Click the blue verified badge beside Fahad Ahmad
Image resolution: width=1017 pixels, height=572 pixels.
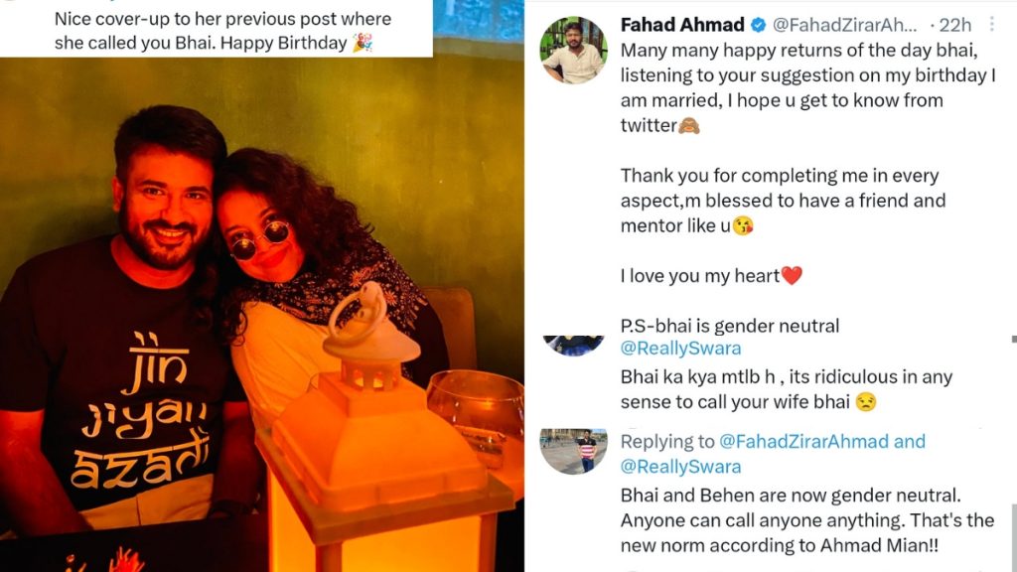pyautogui.click(x=758, y=25)
